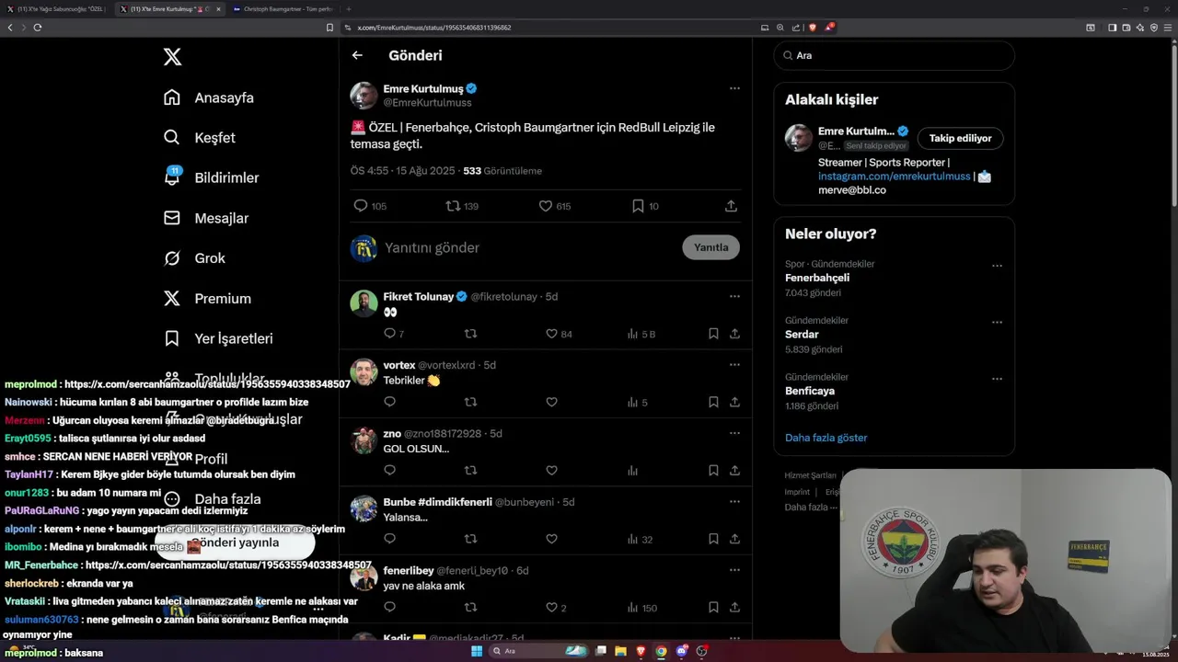Reload the page
The height and width of the screenshot is (662, 1178).
tap(38, 28)
